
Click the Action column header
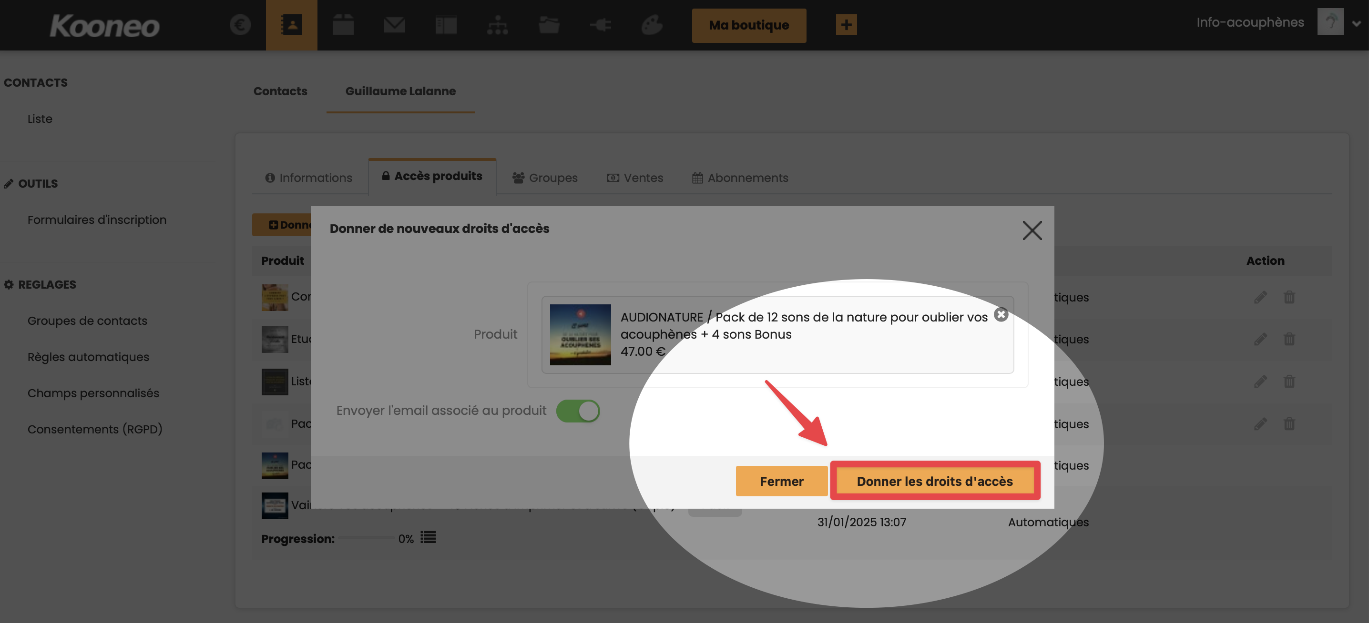[1265, 261]
